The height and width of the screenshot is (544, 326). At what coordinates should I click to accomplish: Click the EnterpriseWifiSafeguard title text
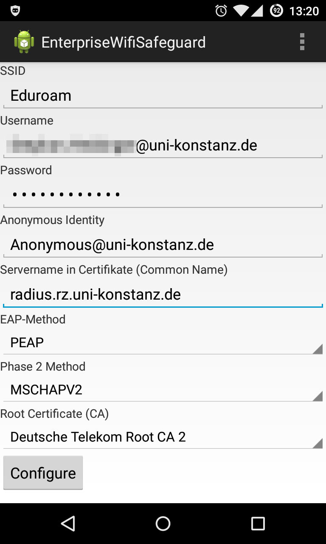(124, 42)
